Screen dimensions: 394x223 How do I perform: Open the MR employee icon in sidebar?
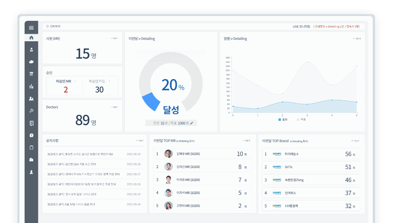click(31, 50)
